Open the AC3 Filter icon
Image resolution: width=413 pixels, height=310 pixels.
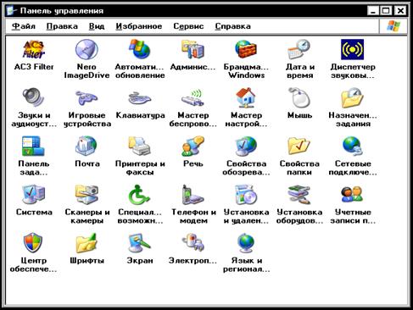(34, 49)
